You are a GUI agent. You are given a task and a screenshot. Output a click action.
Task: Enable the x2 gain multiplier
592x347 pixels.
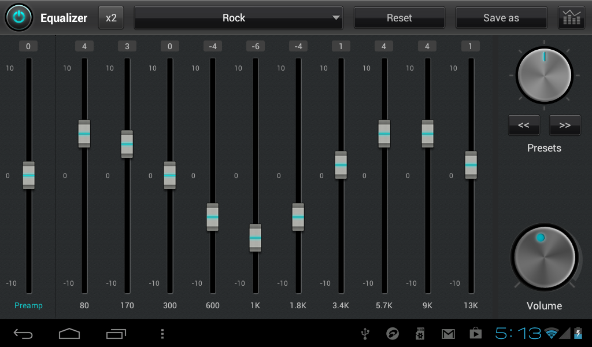click(x=110, y=17)
